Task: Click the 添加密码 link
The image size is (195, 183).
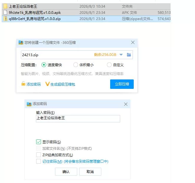Action: point(34,84)
